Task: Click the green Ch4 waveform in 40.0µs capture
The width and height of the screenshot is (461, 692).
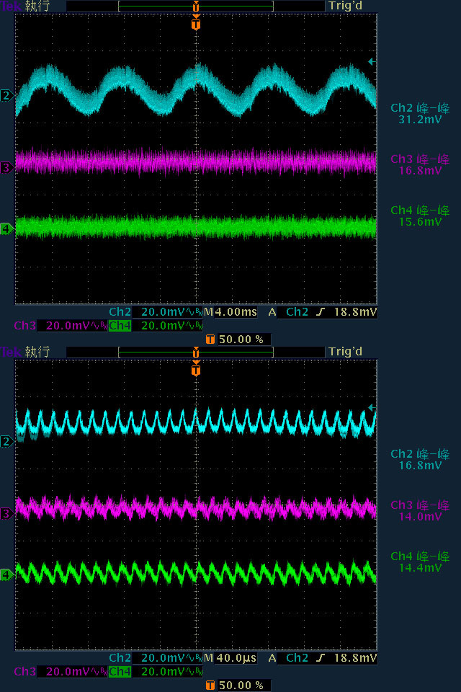Action: (x=197, y=572)
